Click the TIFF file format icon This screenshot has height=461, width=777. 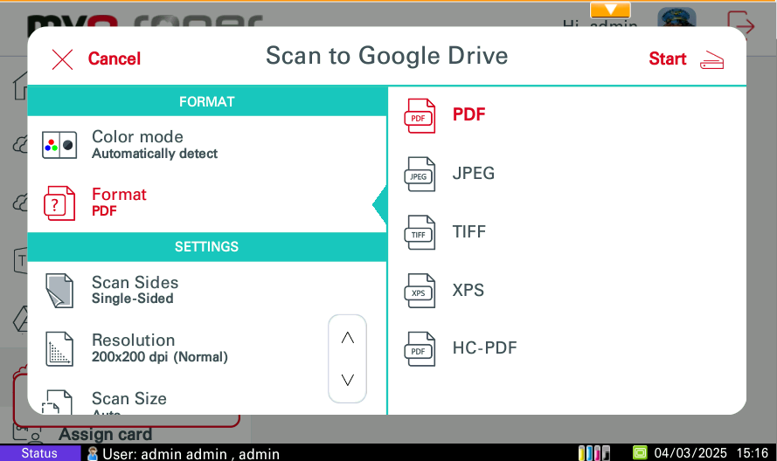click(x=420, y=233)
